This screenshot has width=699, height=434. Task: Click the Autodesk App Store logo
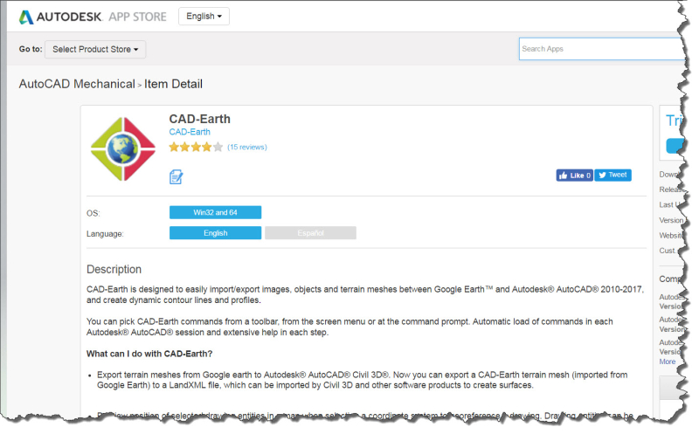pos(93,17)
